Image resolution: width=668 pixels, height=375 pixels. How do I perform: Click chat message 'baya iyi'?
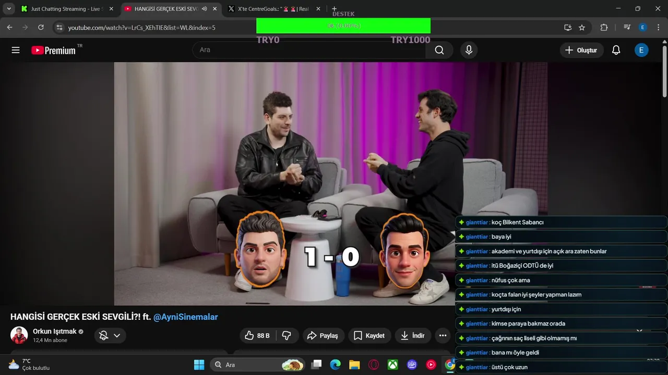[x=501, y=236]
